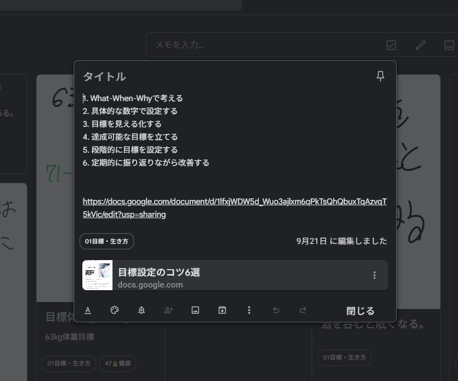The width and height of the screenshot is (458, 381).
Task: Click the 01目標・生き方 label chip in note
Action: pyautogui.click(x=107, y=241)
